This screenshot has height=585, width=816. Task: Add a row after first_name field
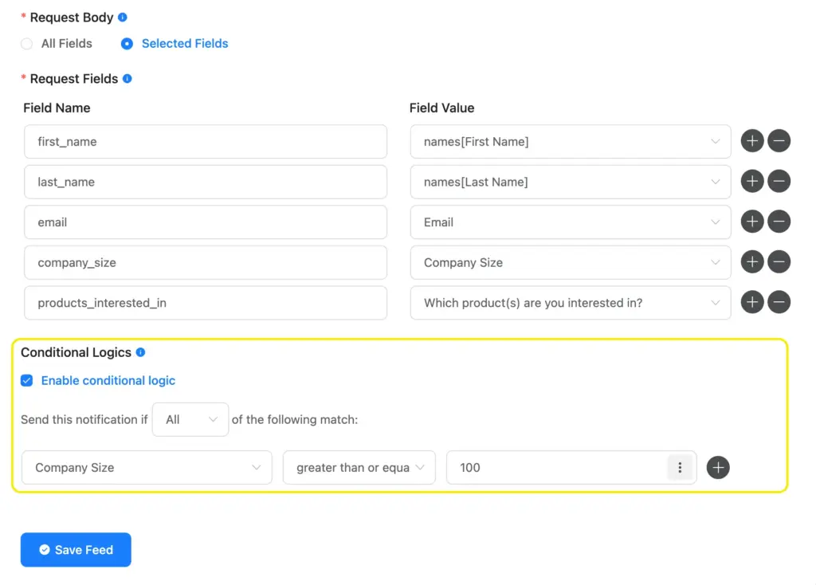point(752,141)
